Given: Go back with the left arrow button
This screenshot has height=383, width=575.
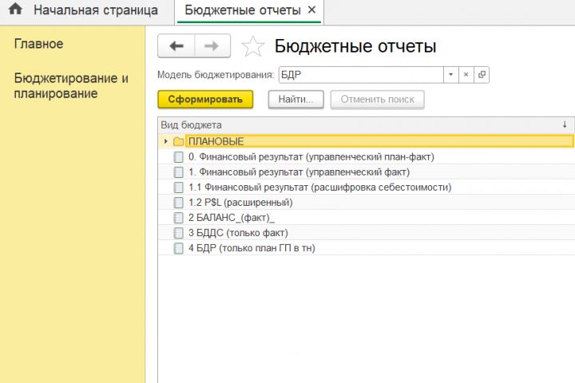Looking at the screenshot, I should 176,45.
